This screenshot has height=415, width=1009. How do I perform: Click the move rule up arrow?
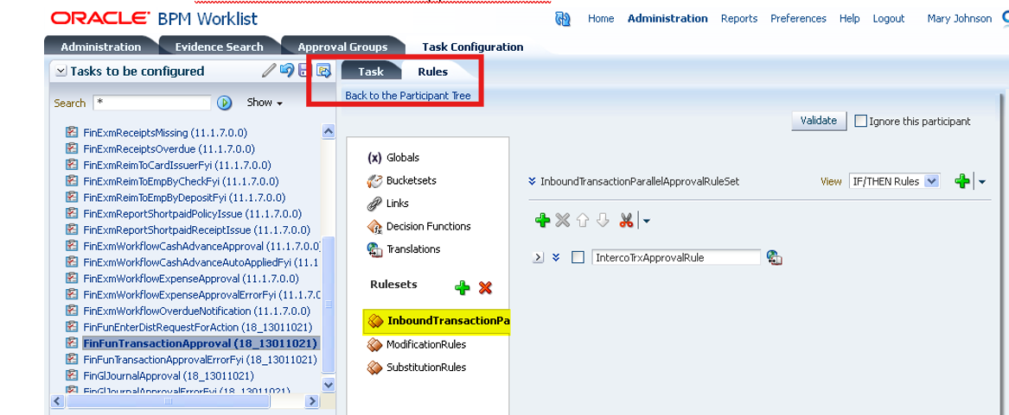583,220
